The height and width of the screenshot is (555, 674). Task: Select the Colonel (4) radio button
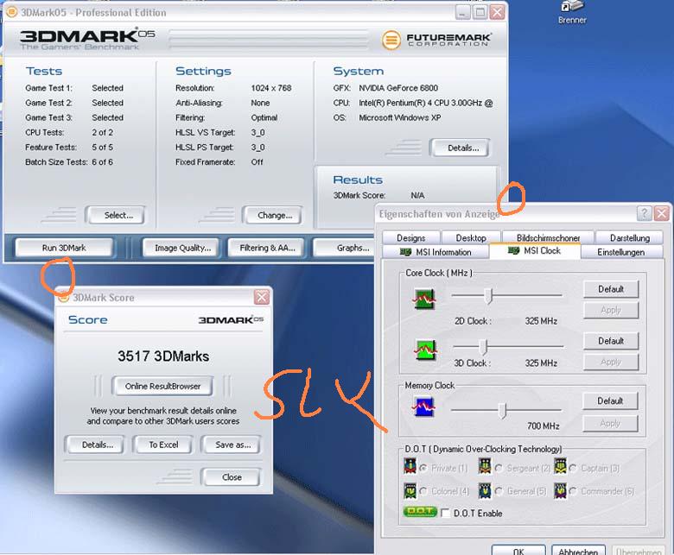click(423, 491)
